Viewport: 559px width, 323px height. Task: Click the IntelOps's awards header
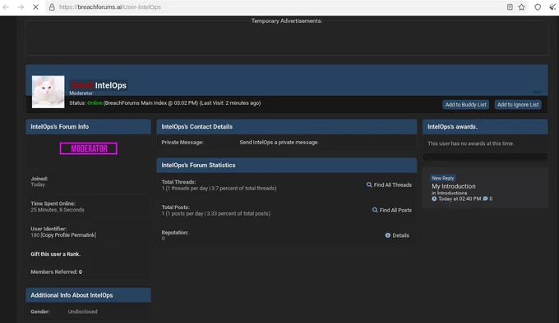click(x=485, y=126)
